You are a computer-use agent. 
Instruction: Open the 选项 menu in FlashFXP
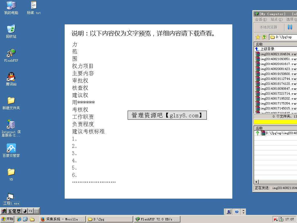click(x=291, y=19)
